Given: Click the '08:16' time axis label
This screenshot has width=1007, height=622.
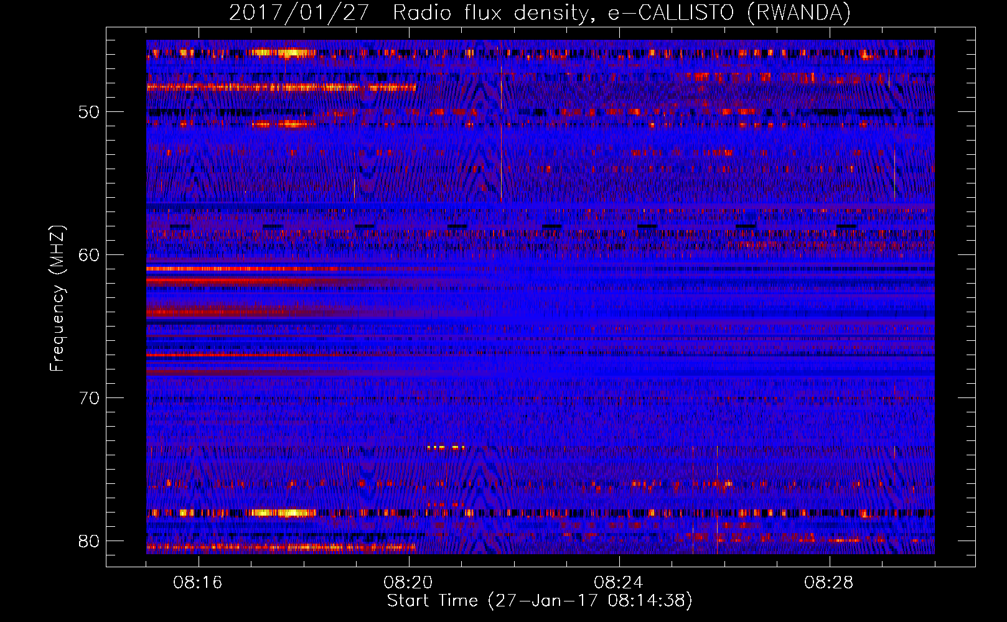Looking at the screenshot, I should pos(198,583).
